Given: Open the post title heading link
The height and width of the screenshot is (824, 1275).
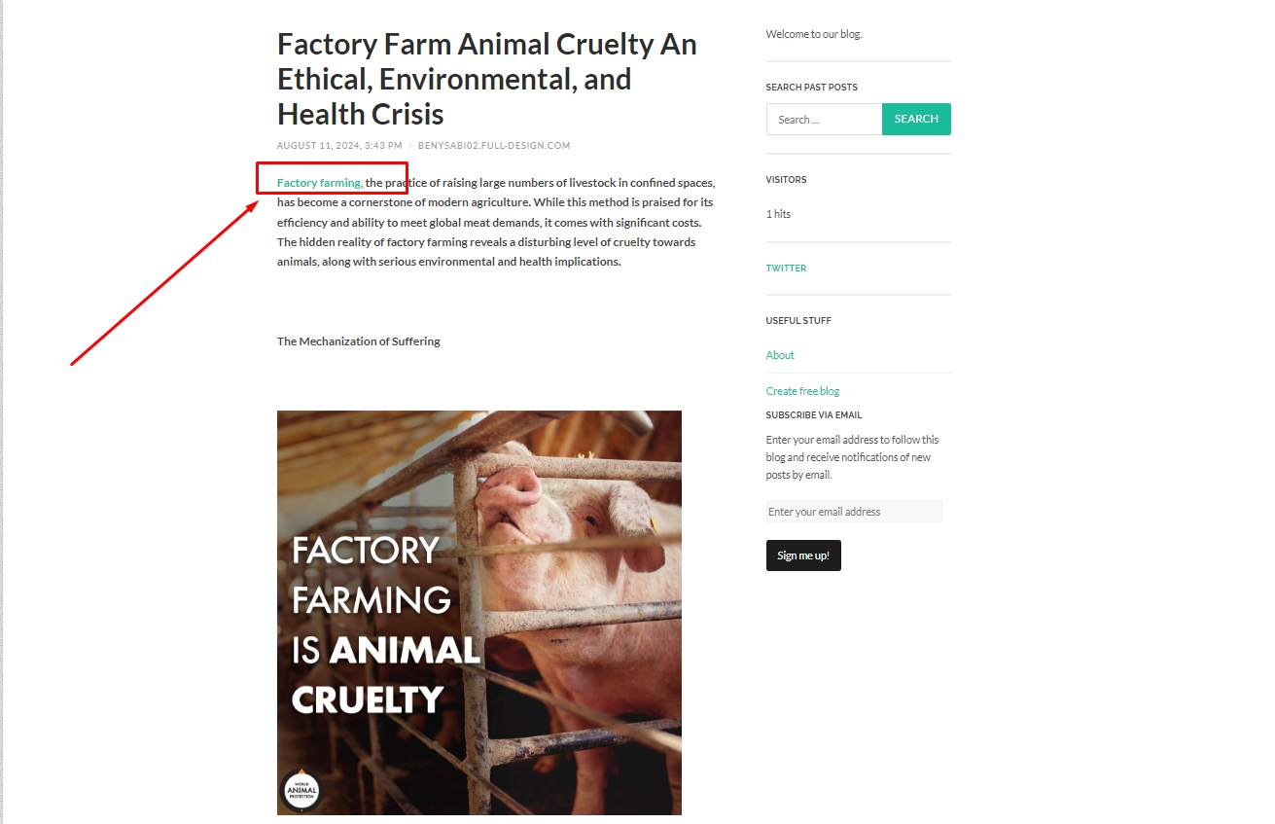Looking at the screenshot, I should (x=486, y=79).
